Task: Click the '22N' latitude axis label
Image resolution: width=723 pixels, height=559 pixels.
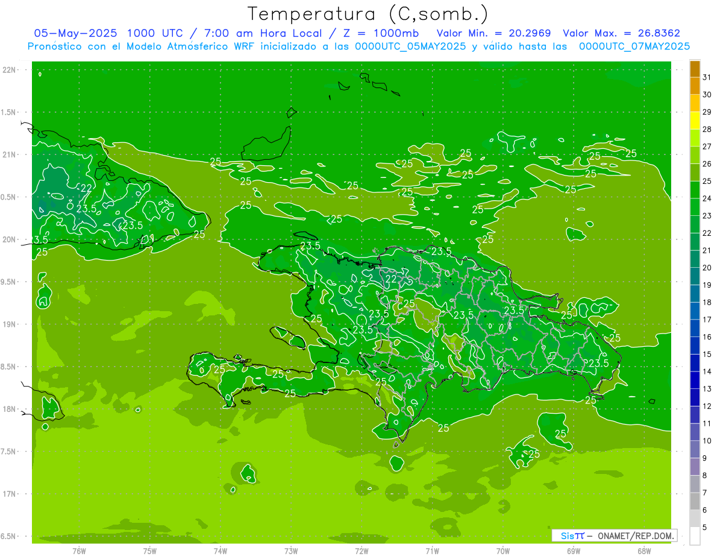Action: [10, 70]
